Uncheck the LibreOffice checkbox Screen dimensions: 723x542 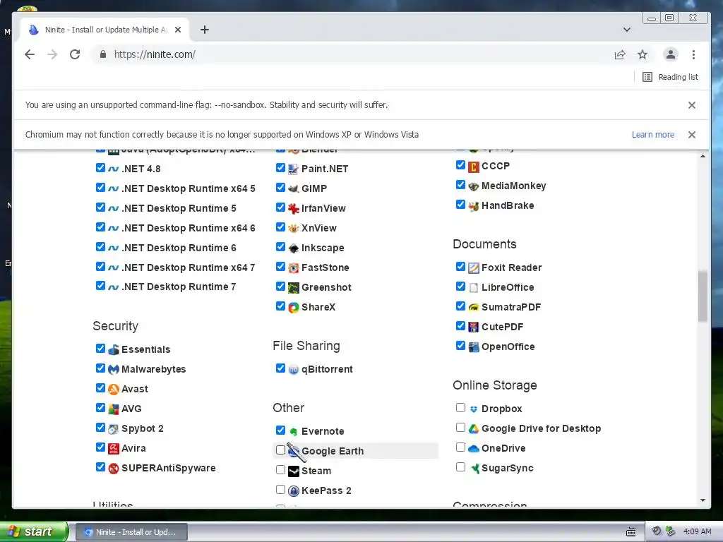point(460,287)
